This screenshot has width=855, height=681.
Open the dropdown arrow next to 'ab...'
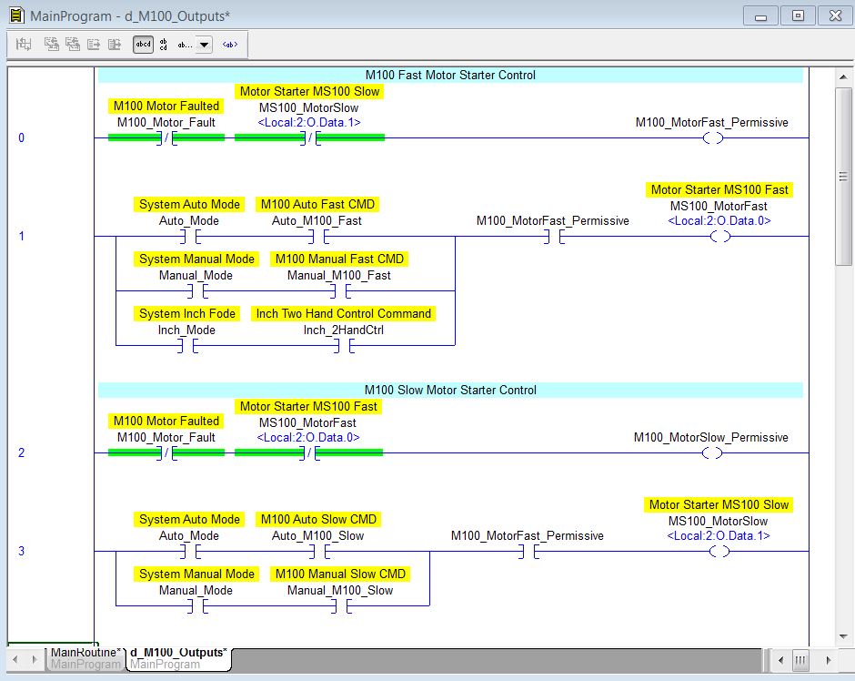click(x=204, y=45)
